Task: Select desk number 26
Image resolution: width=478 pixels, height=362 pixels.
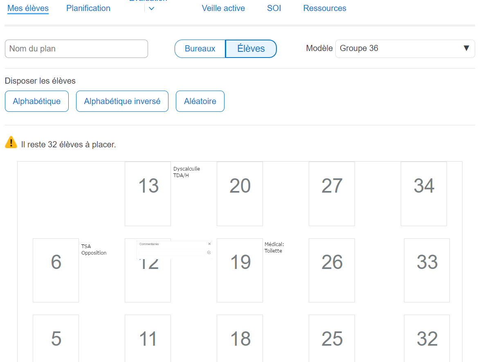Action: 332,270
